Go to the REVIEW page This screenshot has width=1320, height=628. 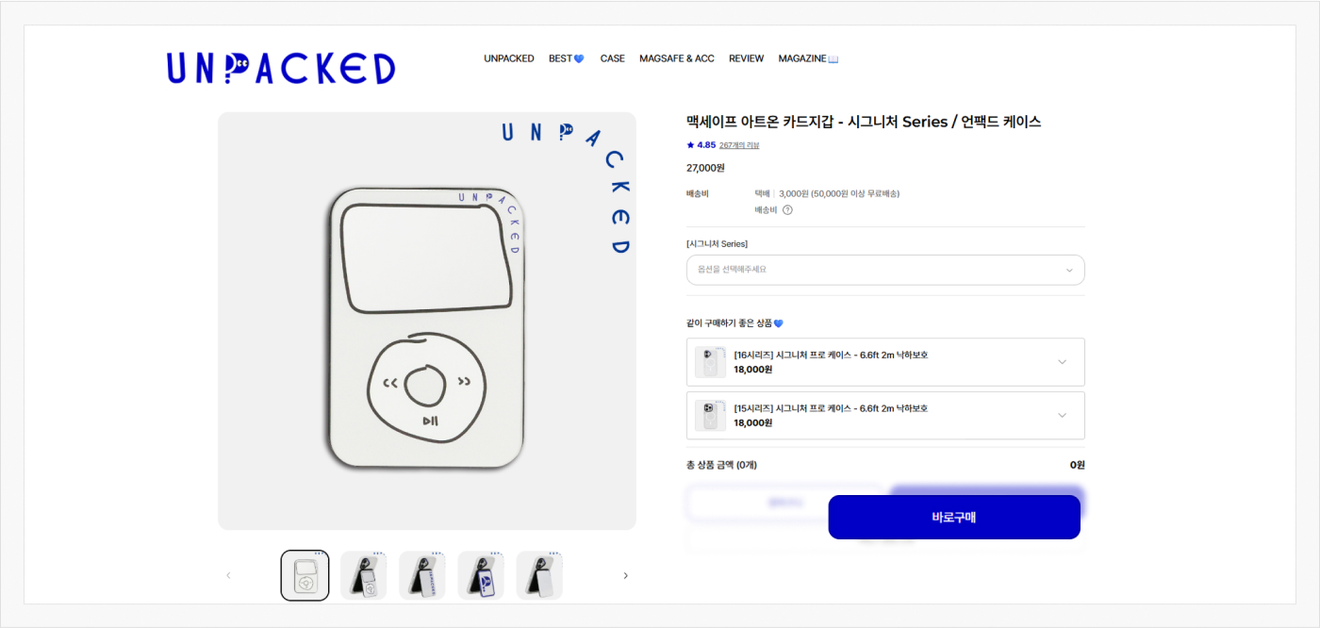[x=746, y=58]
